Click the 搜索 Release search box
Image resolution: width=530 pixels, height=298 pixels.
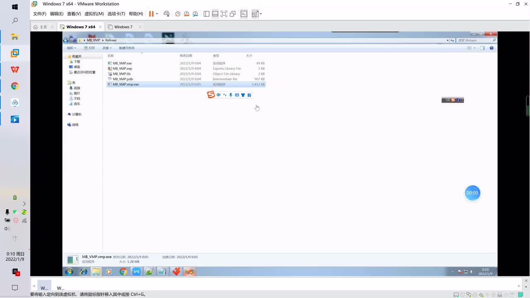point(476,40)
